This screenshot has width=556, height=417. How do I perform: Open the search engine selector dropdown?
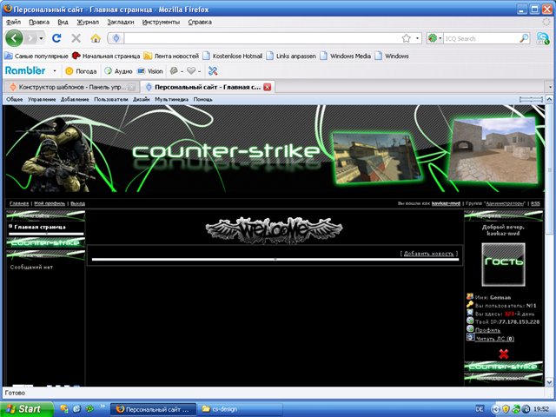click(440, 38)
